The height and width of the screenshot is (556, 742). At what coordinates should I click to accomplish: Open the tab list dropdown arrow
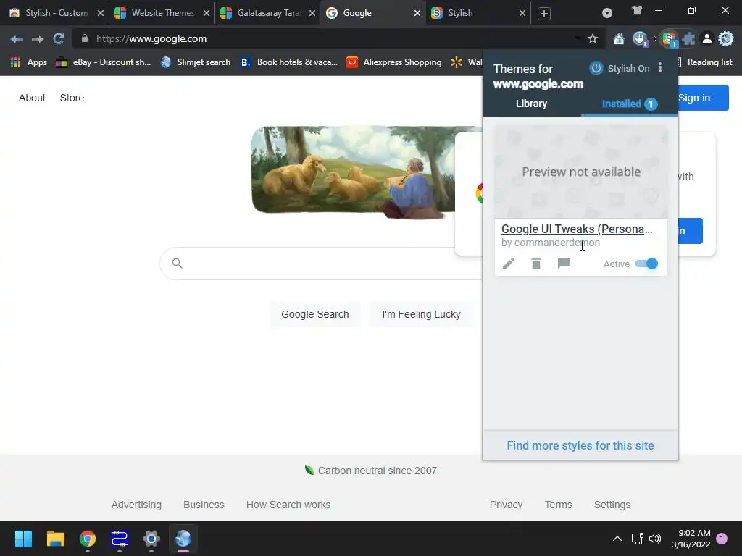pyautogui.click(x=606, y=13)
